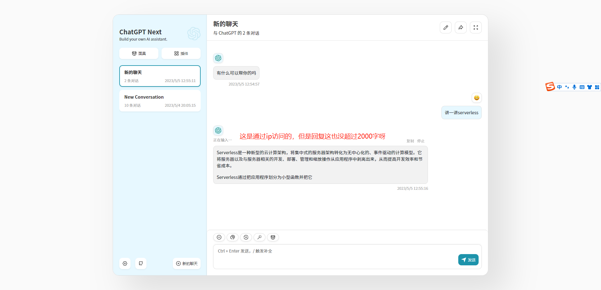Switch Sogou input to English mode

[x=560, y=87]
